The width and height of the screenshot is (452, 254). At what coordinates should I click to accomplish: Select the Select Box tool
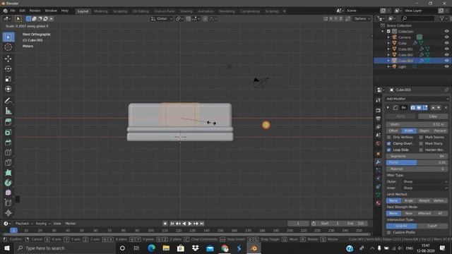[8, 37]
